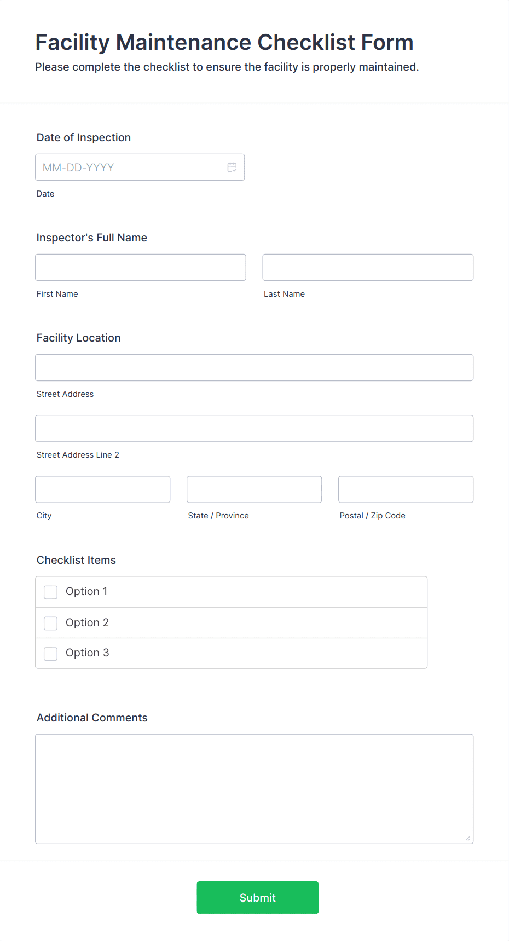509x941 pixels.
Task: Click the Date of Inspection input field
Action: pyautogui.click(x=140, y=168)
